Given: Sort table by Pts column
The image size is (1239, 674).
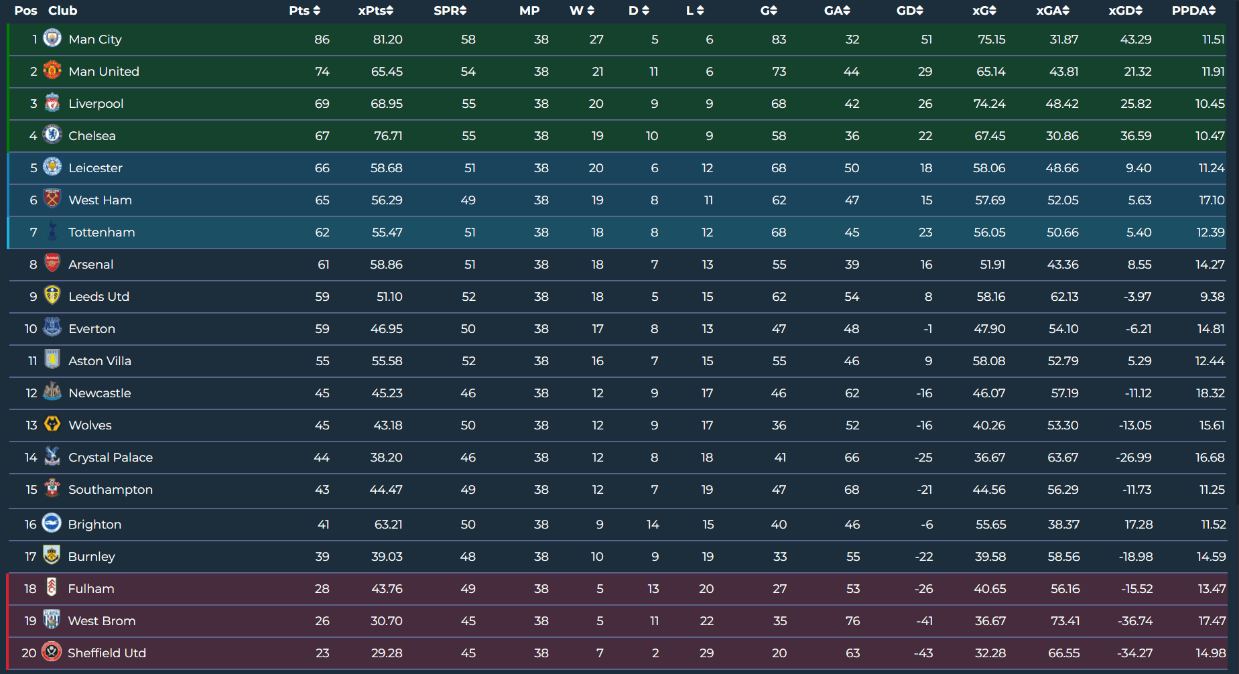Looking at the screenshot, I should pyautogui.click(x=305, y=11).
